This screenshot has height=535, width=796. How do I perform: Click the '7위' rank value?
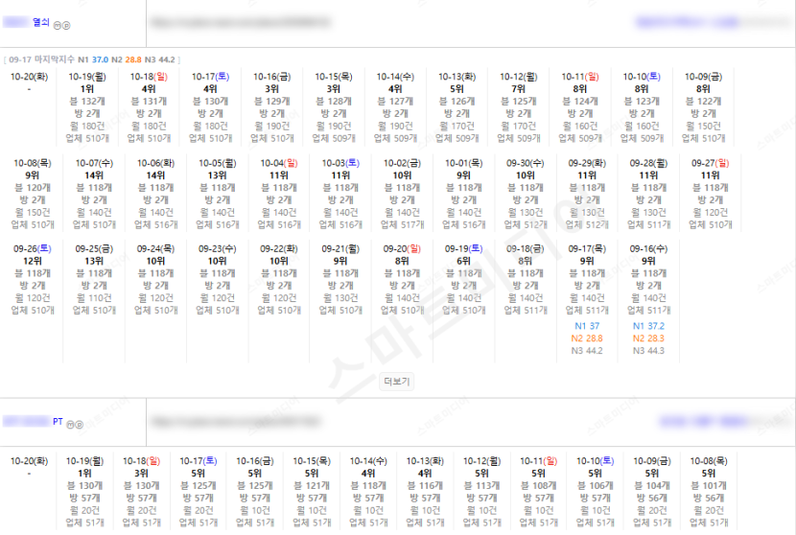pos(518,89)
